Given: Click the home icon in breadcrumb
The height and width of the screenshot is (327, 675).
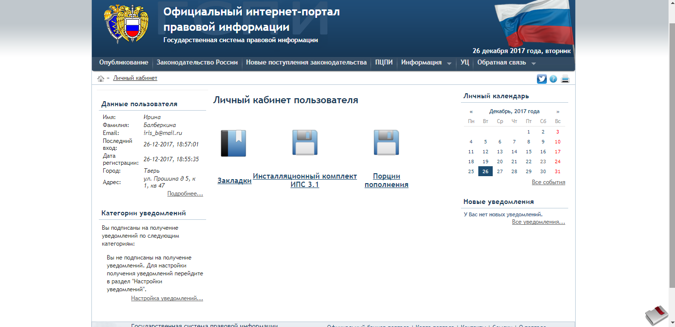Looking at the screenshot, I should 101,78.
